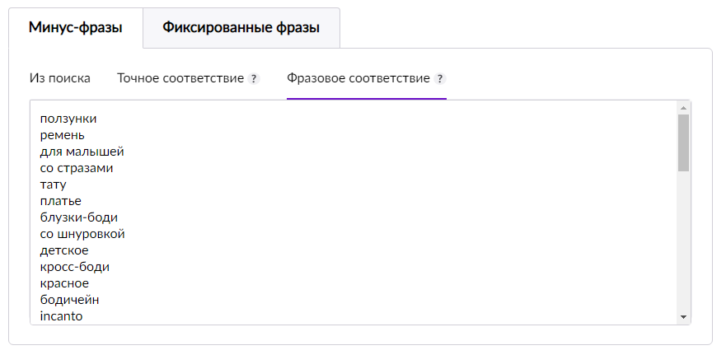Click the scrollbar down arrow
726x355 pixels.
[x=683, y=317]
